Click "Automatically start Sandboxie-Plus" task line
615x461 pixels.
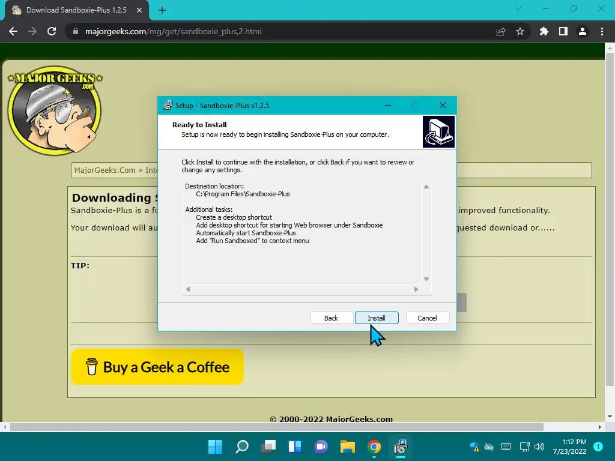246,233
